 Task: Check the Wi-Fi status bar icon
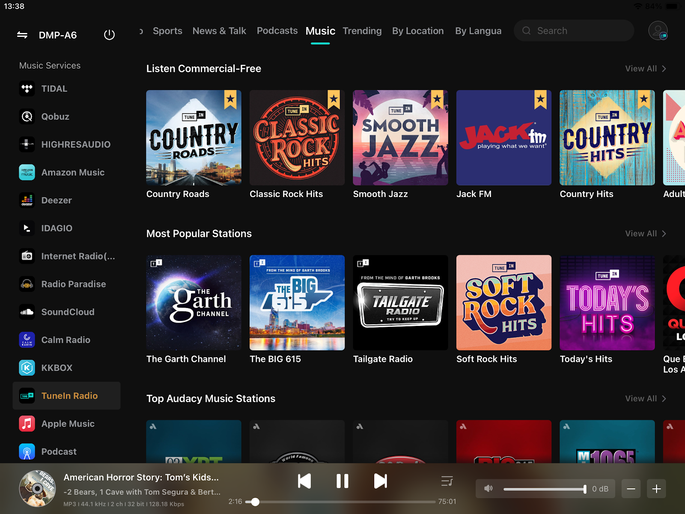(638, 6)
